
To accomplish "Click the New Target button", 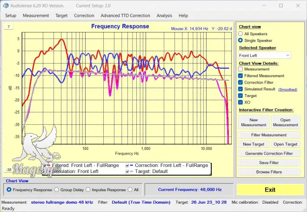I will pos(254,144).
